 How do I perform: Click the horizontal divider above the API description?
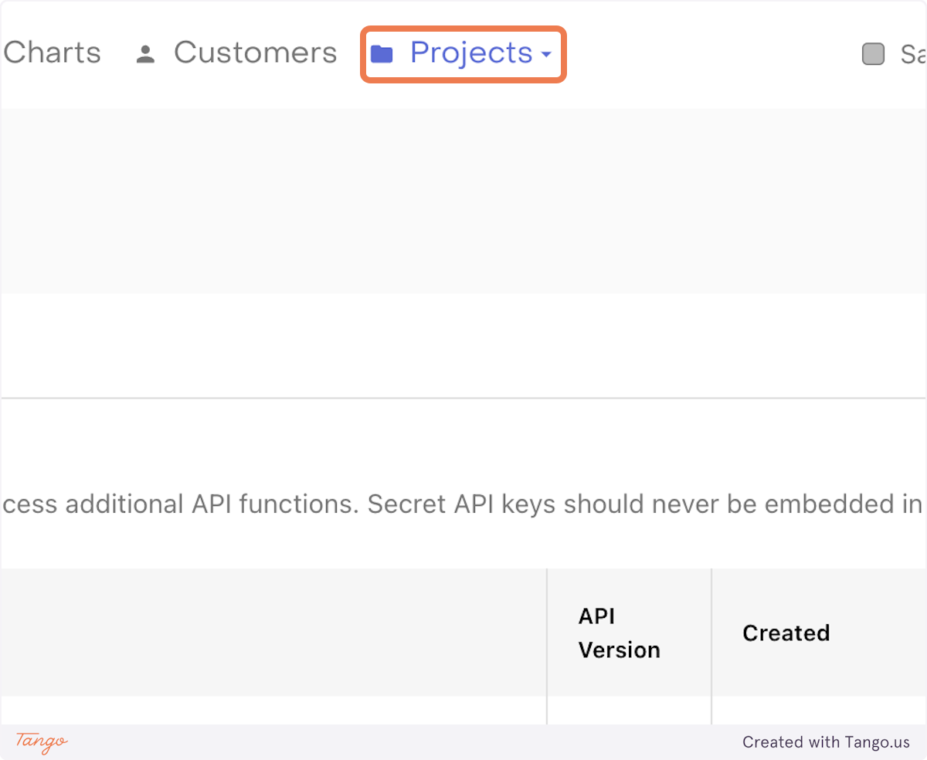pyautogui.click(x=463, y=399)
